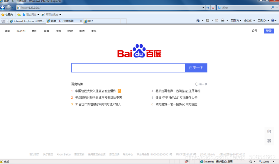The width and height of the screenshot is (279, 164).
Task: Click the feedback icon on right edge
Action: tap(269, 131)
